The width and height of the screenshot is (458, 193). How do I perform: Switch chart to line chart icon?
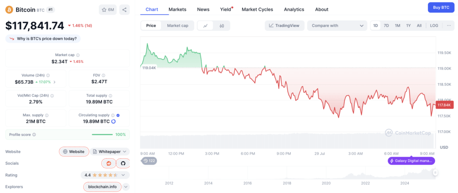206,25
